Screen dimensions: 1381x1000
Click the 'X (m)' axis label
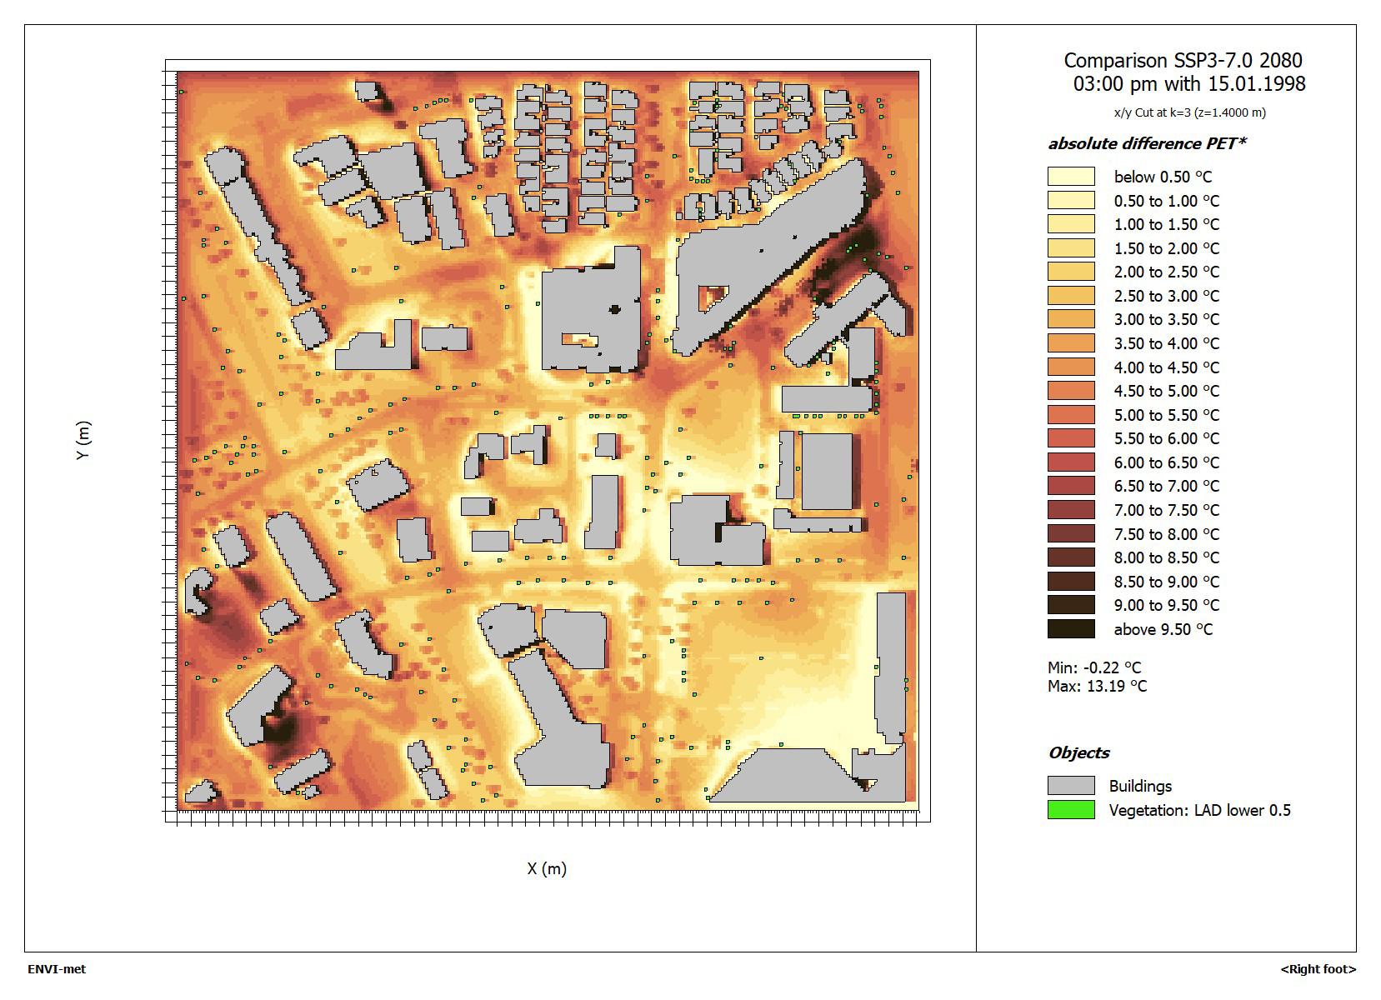point(547,868)
